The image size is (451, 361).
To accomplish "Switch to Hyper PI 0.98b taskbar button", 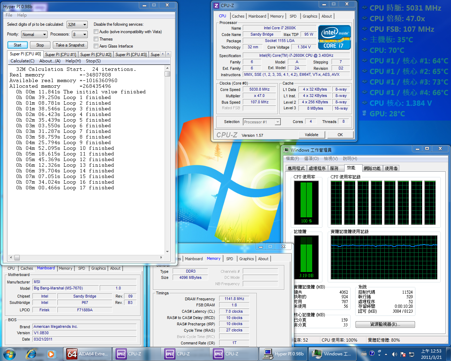I will pyautogui.click(x=284, y=354).
